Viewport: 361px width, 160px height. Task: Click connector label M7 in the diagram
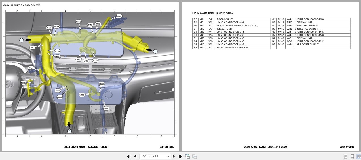point(33,48)
